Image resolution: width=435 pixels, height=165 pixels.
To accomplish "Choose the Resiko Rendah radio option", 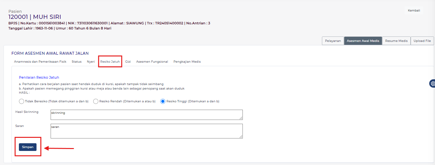I will click(x=96, y=101).
